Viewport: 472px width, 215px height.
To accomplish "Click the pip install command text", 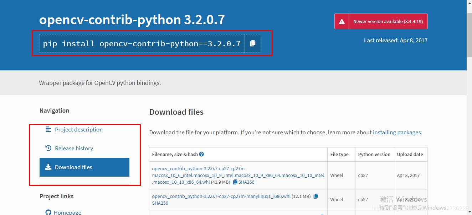I will coord(142,44).
